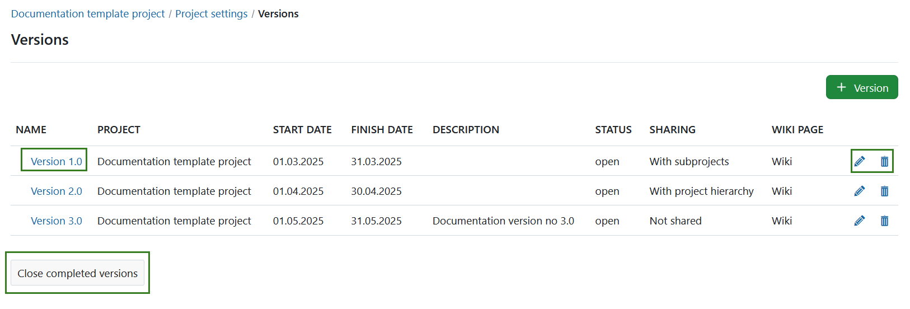Click the Name column header

31,129
